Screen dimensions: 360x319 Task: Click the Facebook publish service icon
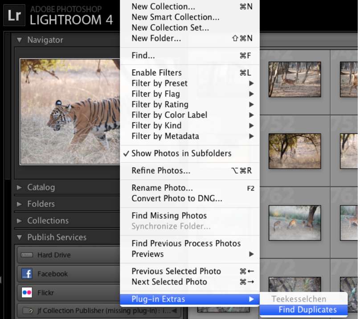tap(27, 274)
